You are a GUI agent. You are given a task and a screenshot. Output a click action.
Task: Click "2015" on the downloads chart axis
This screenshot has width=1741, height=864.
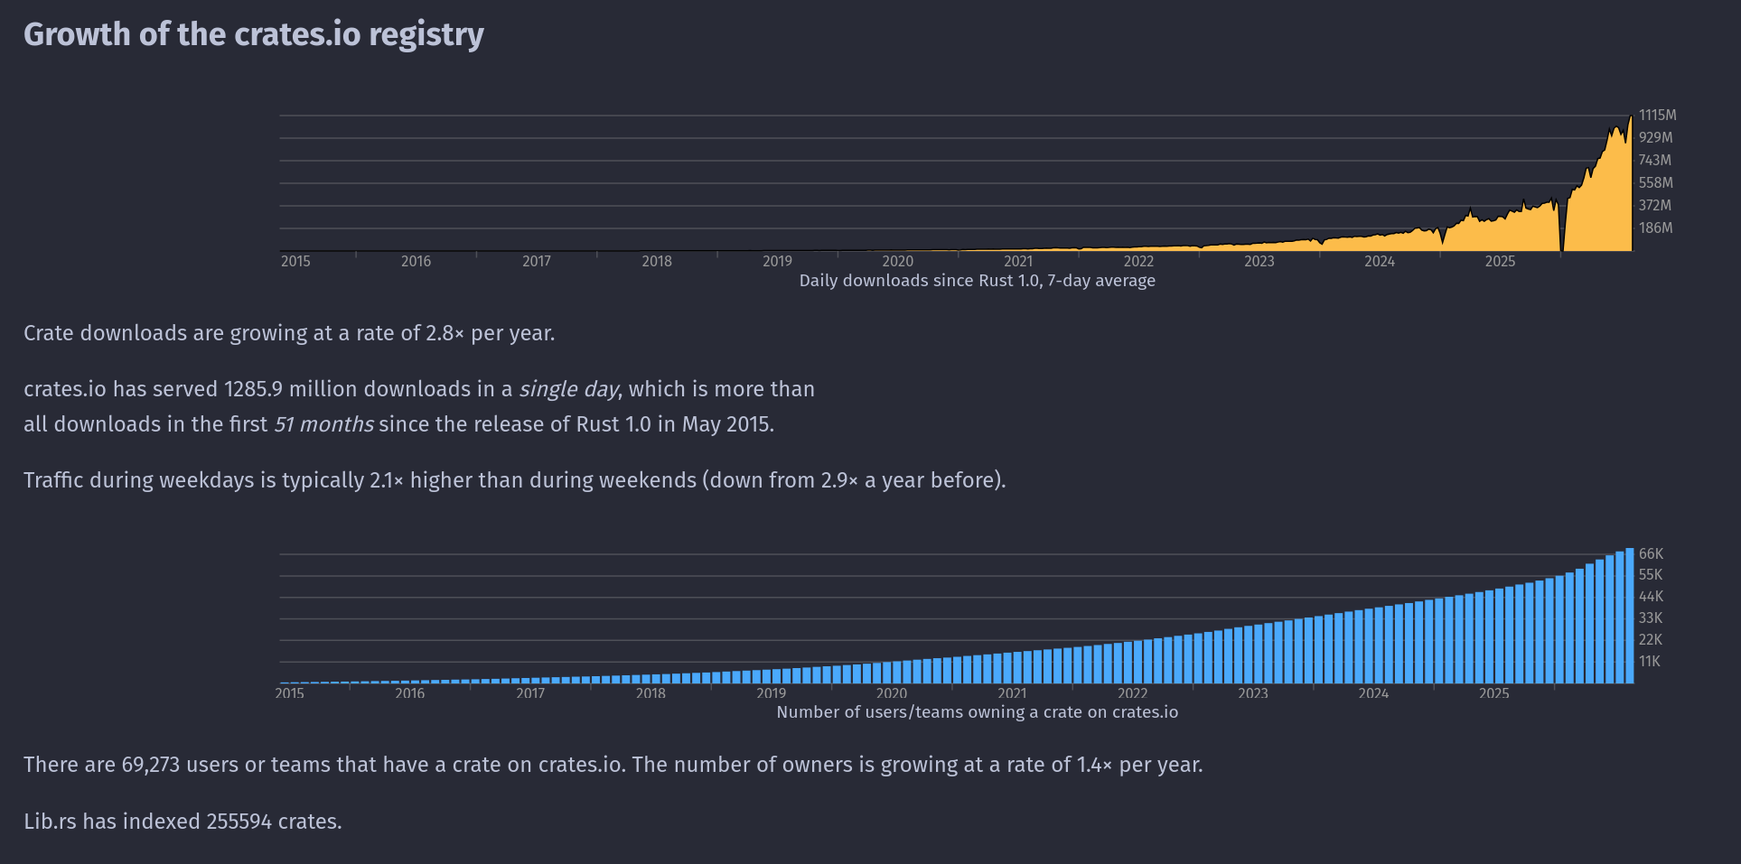[x=295, y=262]
